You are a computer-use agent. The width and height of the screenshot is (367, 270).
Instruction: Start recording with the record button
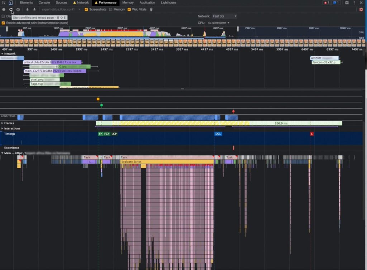point(4,10)
